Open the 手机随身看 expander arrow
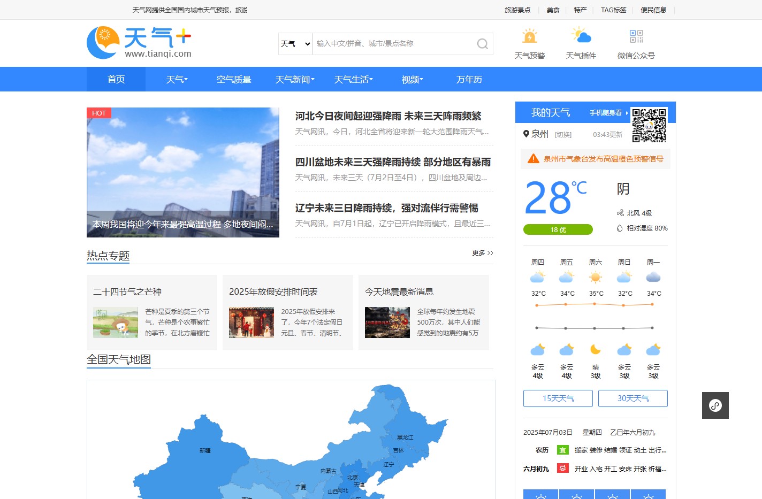The height and width of the screenshot is (499, 762). coord(627,113)
